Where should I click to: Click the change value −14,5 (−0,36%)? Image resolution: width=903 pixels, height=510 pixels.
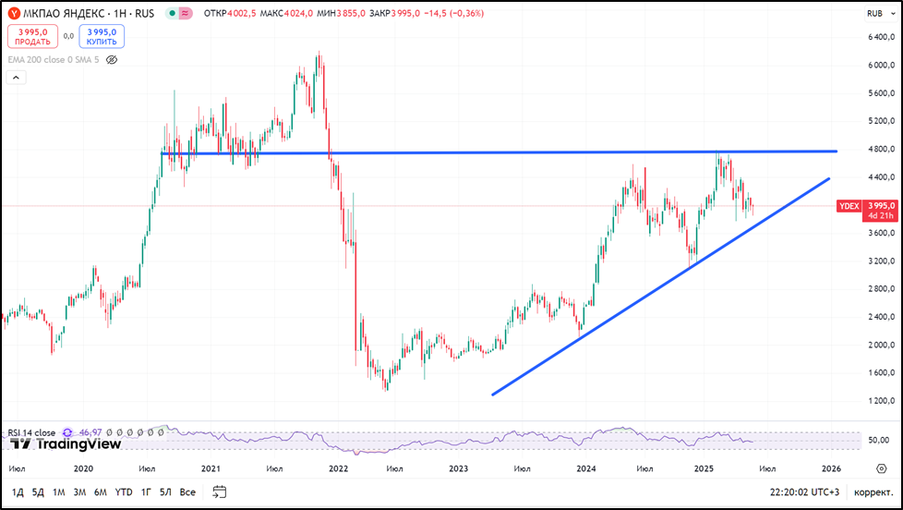pos(453,13)
